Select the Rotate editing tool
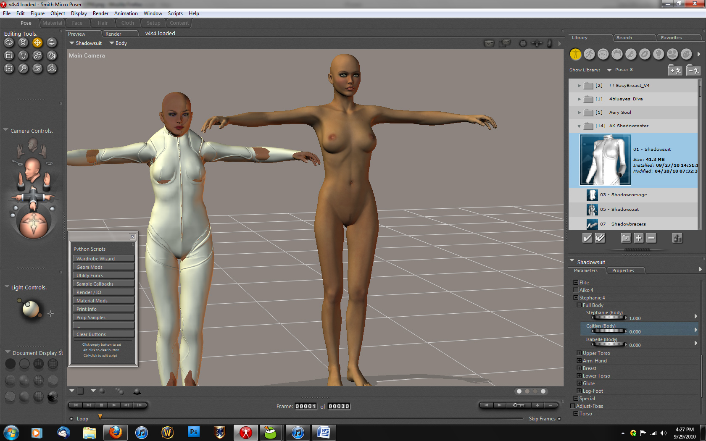This screenshot has width=706, height=441. click(9, 42)
